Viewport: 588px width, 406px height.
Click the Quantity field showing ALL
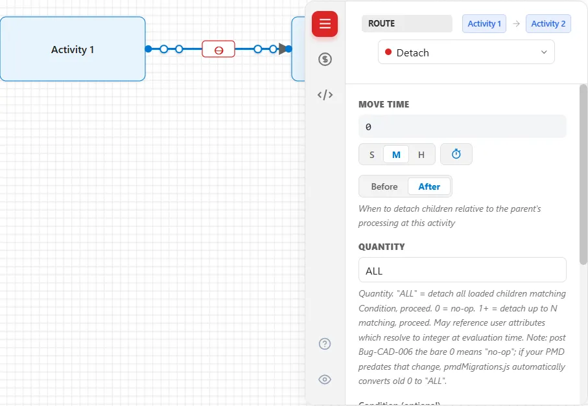point(462,270)
